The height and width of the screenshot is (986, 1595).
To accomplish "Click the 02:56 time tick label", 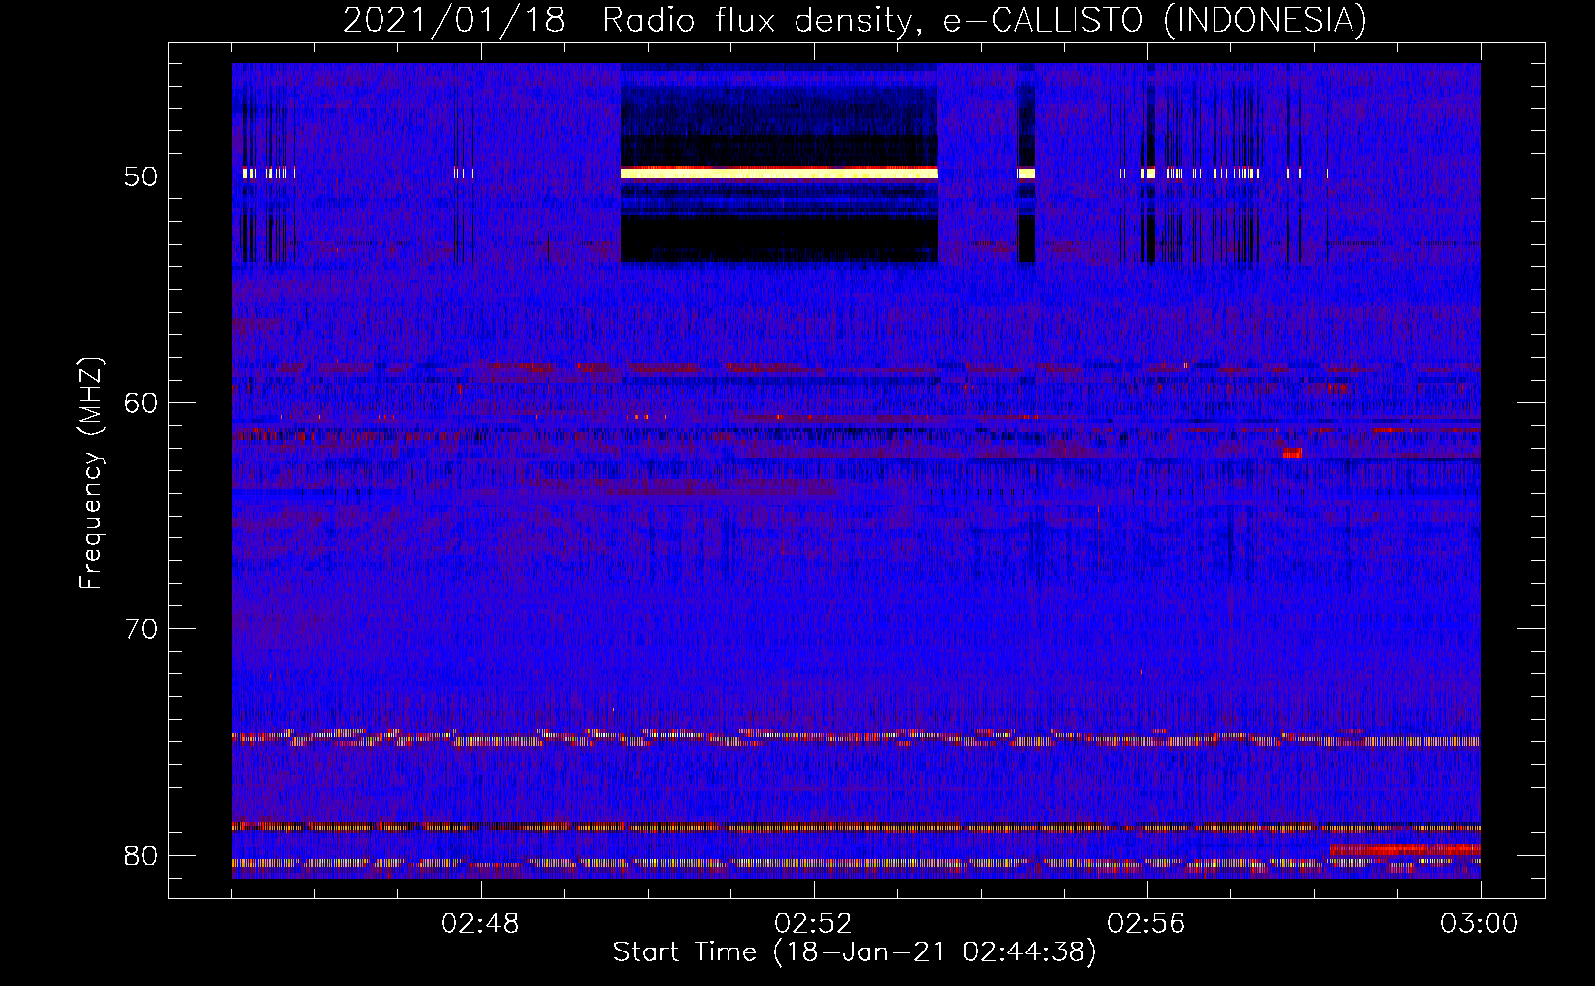I will [x=1146, y=924].
